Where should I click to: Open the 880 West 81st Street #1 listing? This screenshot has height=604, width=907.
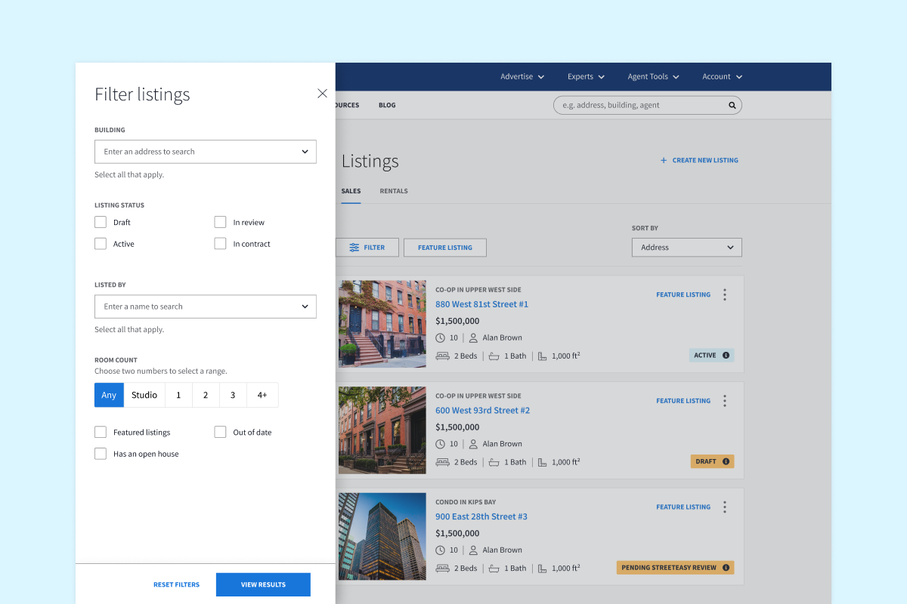click(481, 304)
